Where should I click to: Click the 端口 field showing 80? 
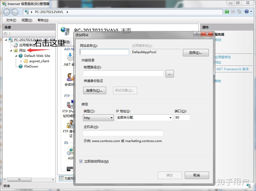tap(182, 117)
